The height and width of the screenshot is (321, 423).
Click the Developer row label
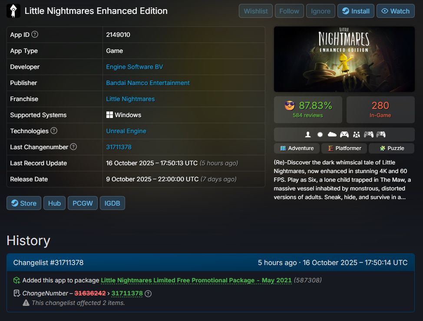25,67
